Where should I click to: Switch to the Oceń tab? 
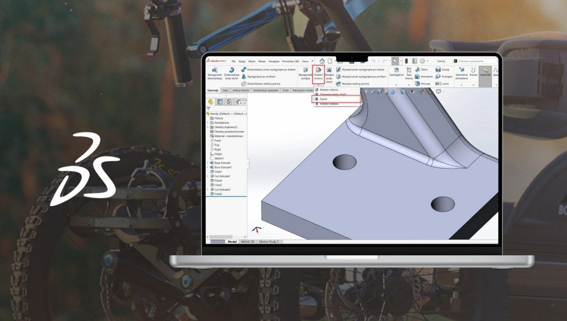(285, 90)
